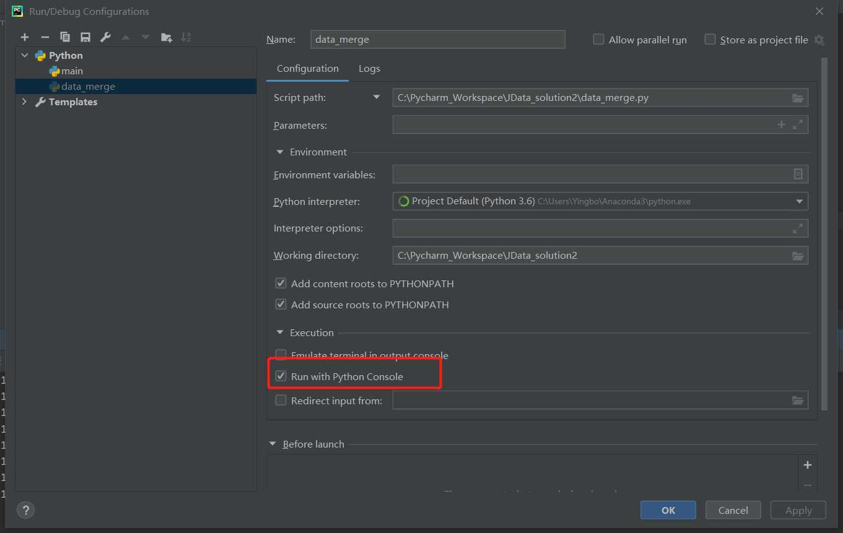843x533 pixels.
Task: Enable Store as project file
Action: (710, 39)
